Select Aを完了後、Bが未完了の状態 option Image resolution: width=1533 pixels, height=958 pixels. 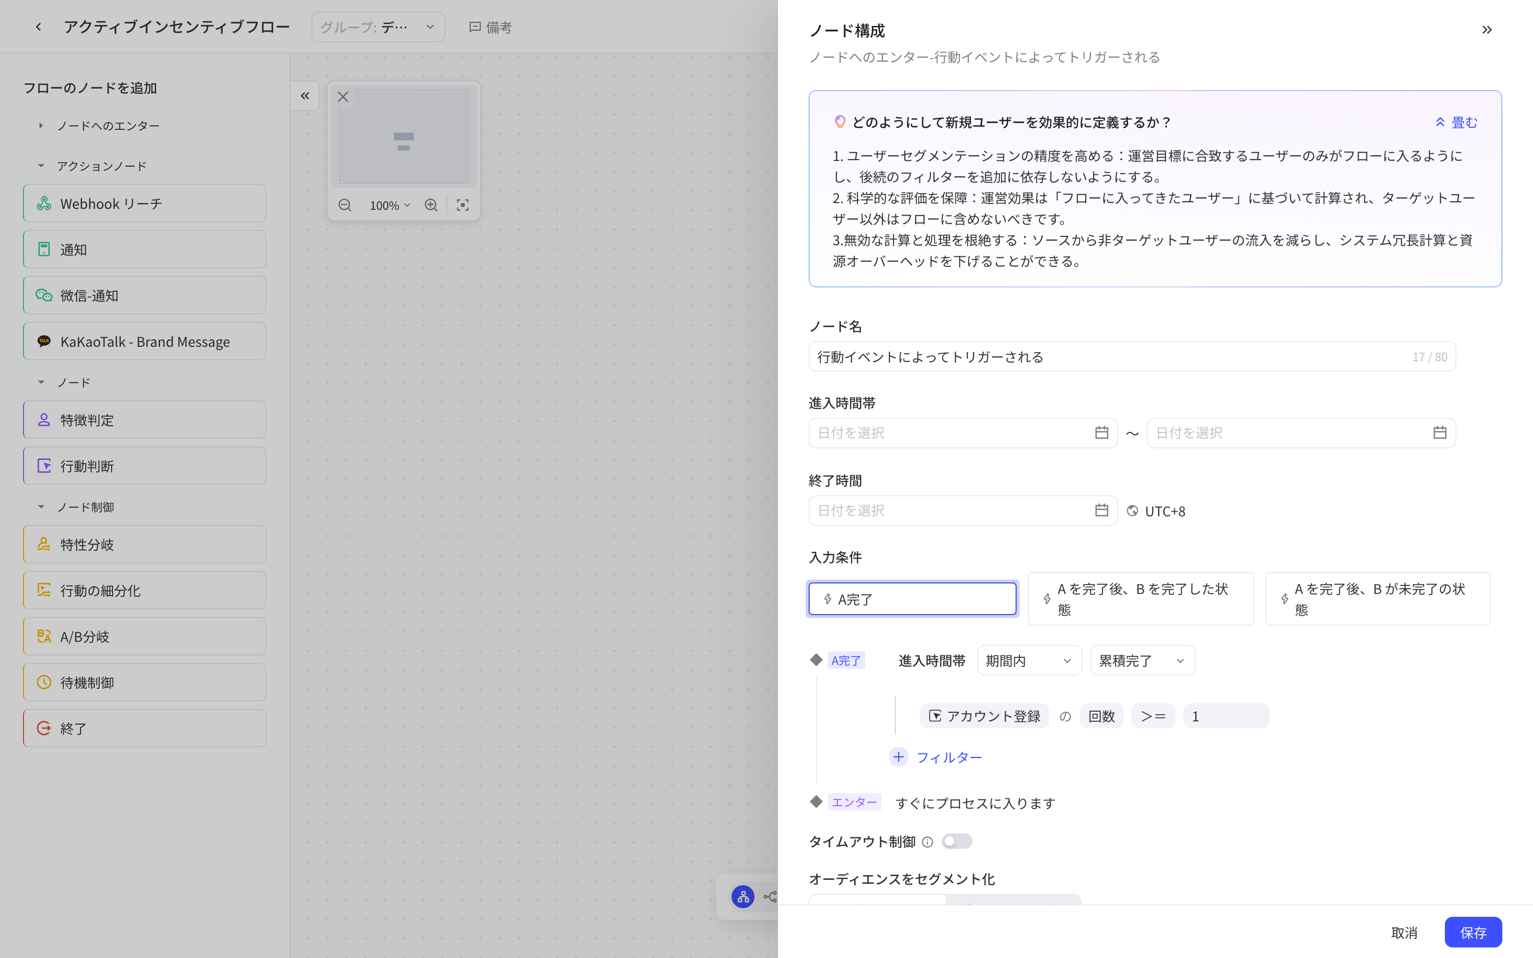[1378, 599]
